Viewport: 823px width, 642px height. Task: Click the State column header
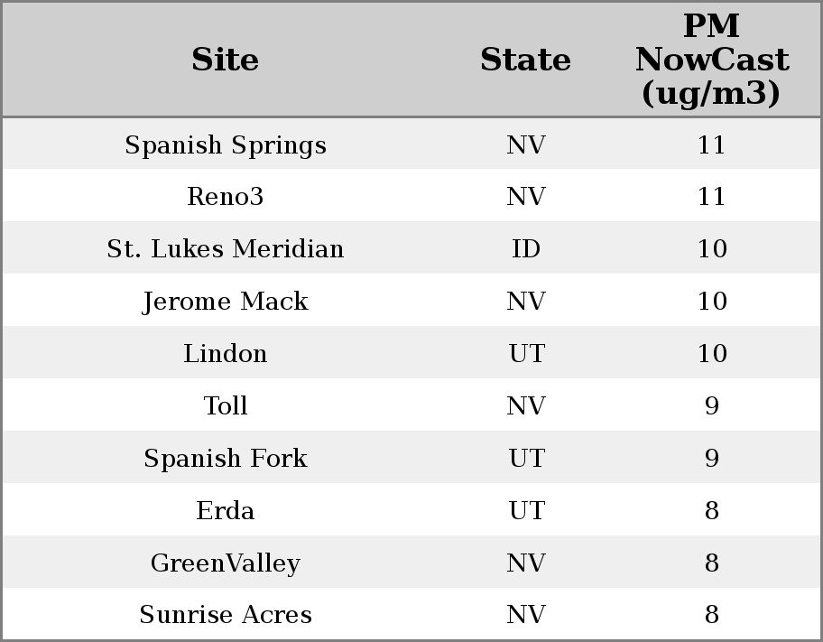[525, 60]
